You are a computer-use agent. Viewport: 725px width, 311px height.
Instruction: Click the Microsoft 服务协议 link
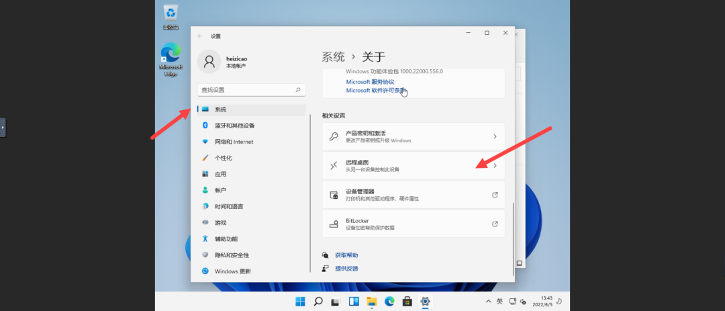pyautogui.click(x=370, y=82)
